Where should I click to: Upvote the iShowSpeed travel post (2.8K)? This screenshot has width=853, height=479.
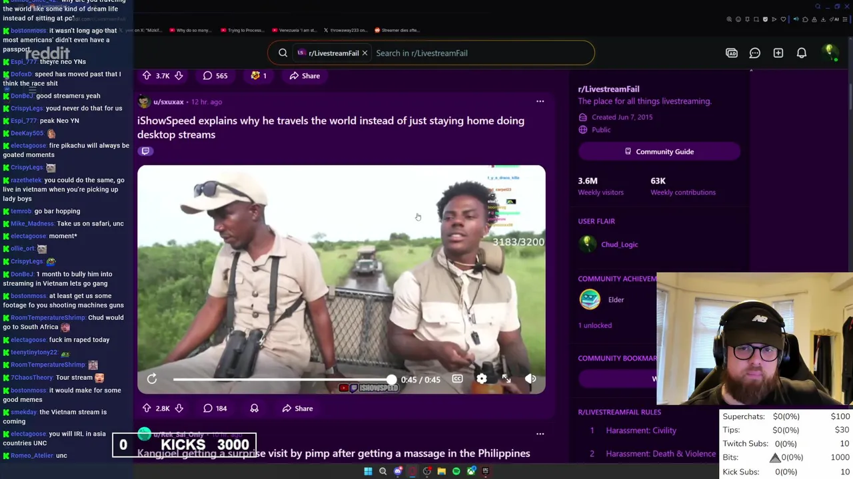(147, 408)
